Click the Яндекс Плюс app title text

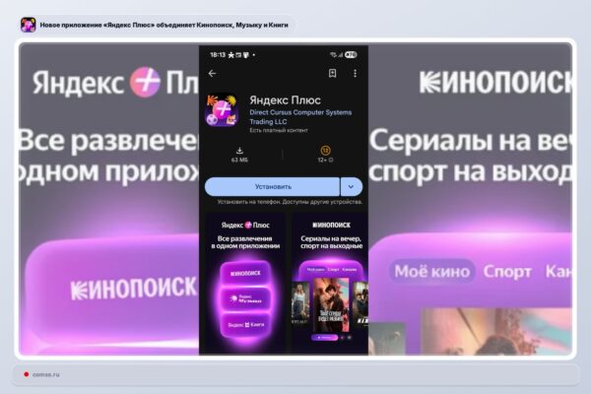285,99
